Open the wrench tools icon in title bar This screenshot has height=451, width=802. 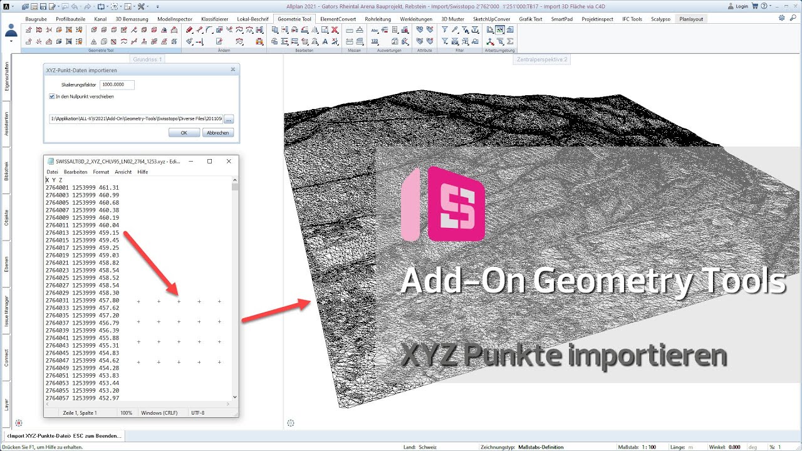[x=141, y=6]
